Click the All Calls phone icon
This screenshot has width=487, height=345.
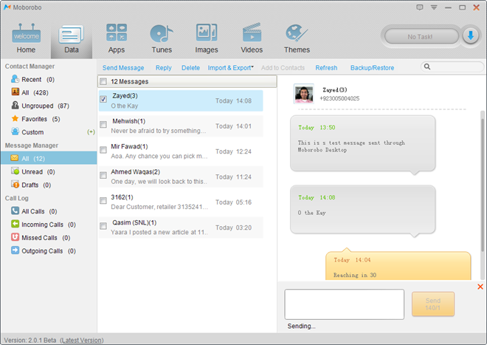coord(15,211)
